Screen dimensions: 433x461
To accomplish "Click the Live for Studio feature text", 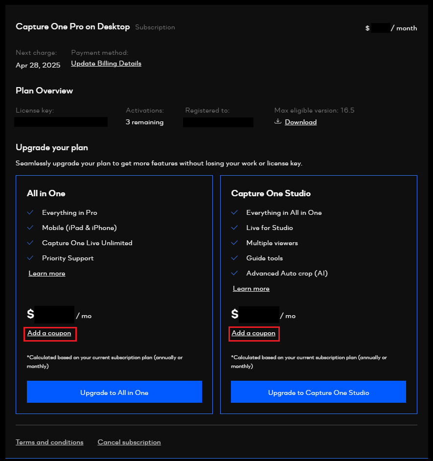I will coord(270,228).
